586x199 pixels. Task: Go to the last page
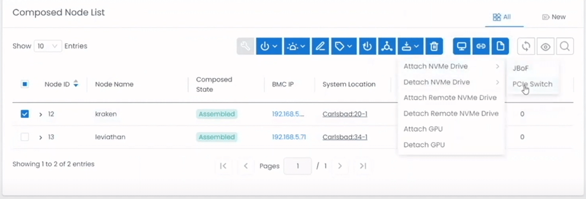tap(363, 166)
